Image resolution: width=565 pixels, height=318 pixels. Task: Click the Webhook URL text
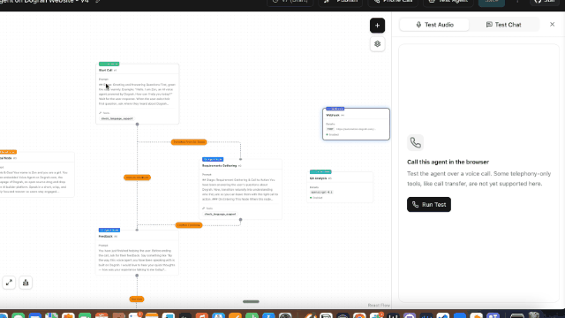pos(356,129)
